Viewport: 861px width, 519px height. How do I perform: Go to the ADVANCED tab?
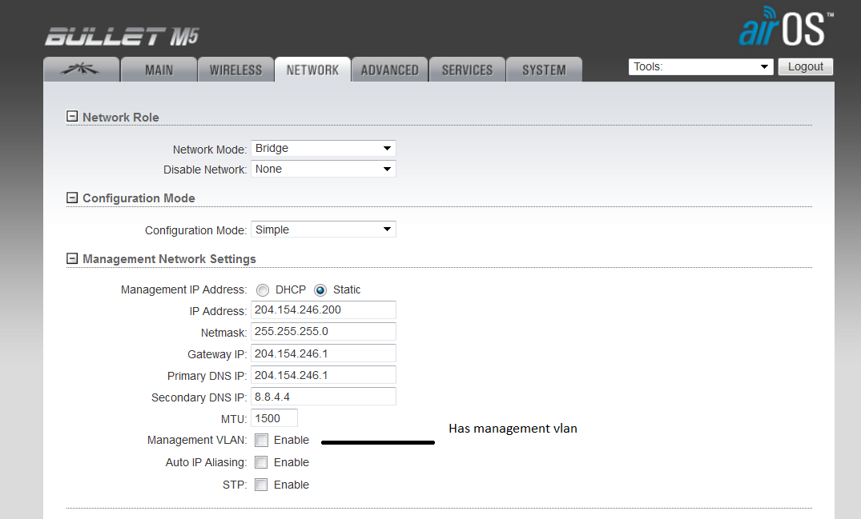tap(389, 70)
